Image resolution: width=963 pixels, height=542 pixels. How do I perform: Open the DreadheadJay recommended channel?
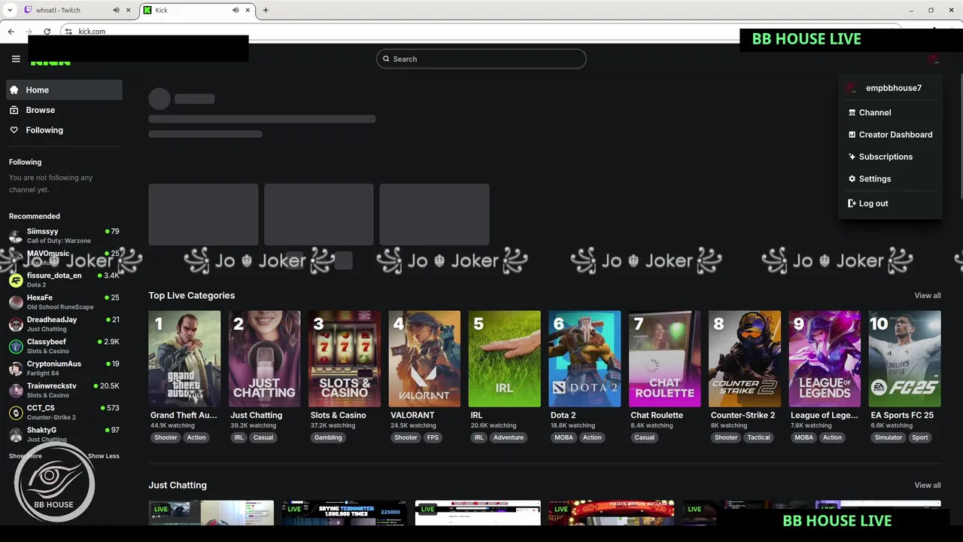[64, 324]
